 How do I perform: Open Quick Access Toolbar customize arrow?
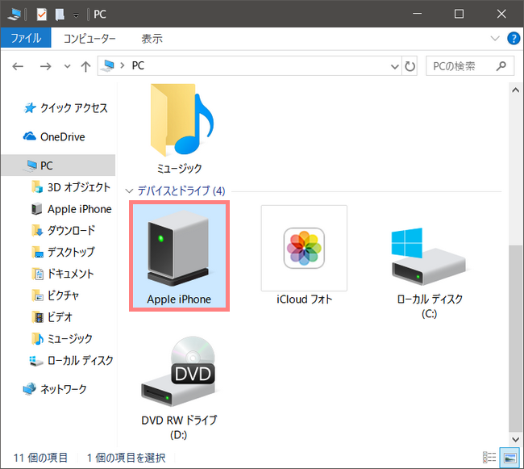click(x=77, y=15)
